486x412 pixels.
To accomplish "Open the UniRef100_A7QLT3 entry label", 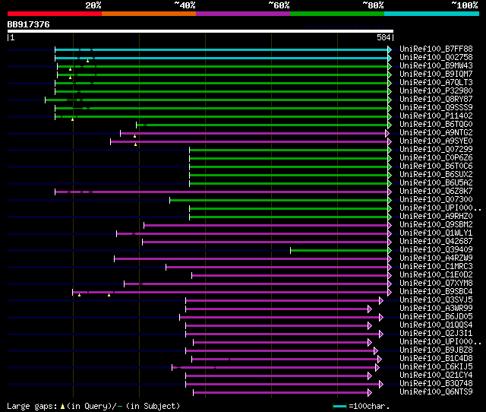I will (x=436, y=83).
